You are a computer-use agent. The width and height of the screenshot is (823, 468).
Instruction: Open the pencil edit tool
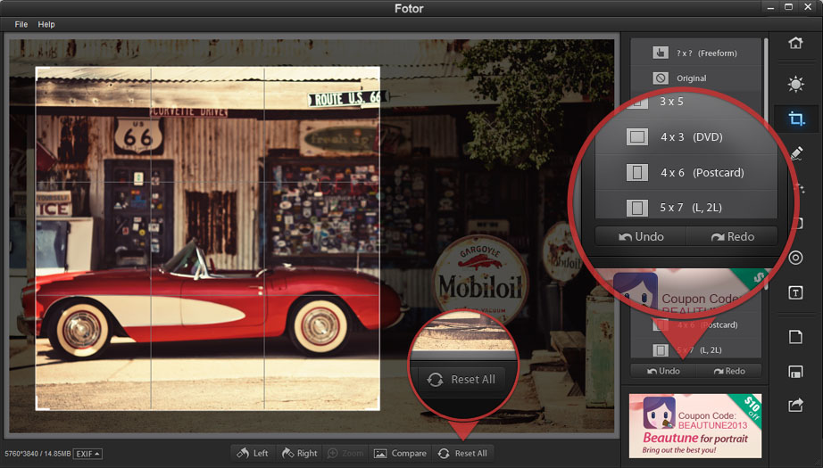(x=795, y=153)
